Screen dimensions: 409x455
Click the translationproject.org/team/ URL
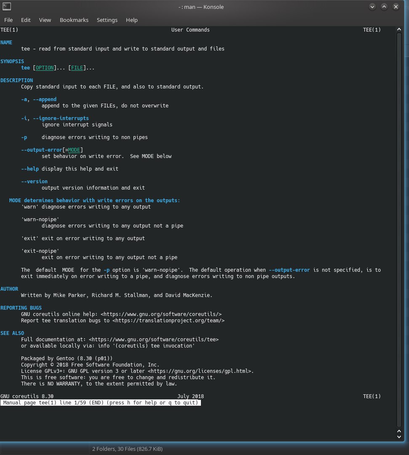[x=168, y=320]
